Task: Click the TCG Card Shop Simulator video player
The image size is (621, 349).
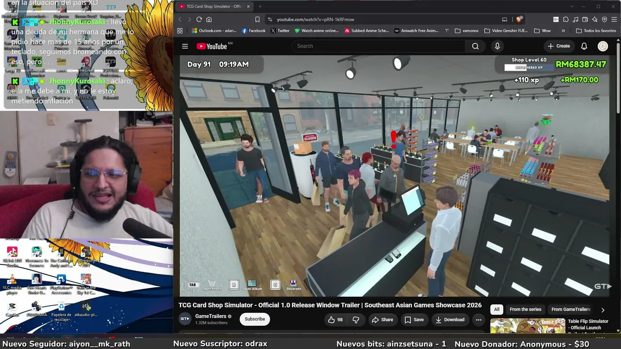Action: (x=395, y=175)
